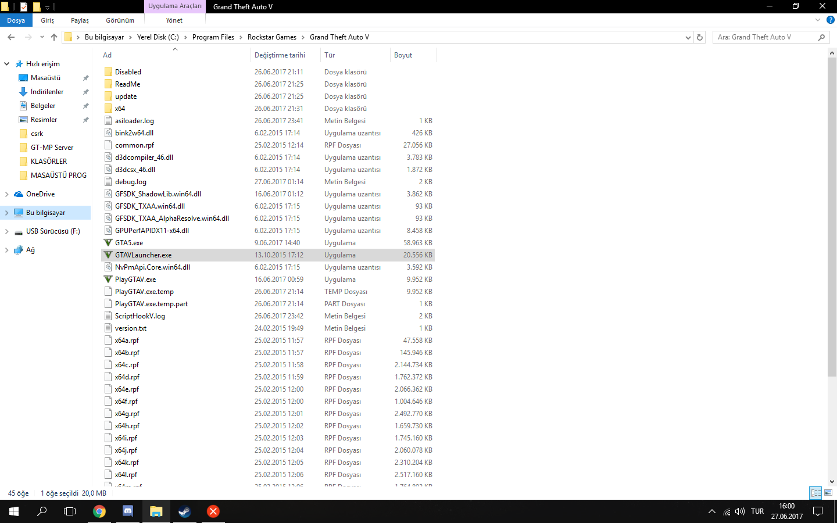
Task: Click the scroll down arrow of file list
Action: click(x=832, y=481)
